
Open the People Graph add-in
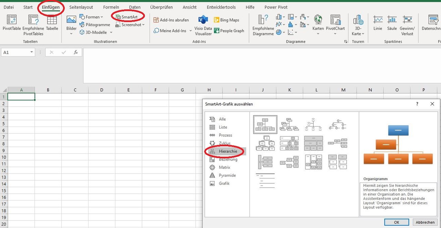click(229, 31)
